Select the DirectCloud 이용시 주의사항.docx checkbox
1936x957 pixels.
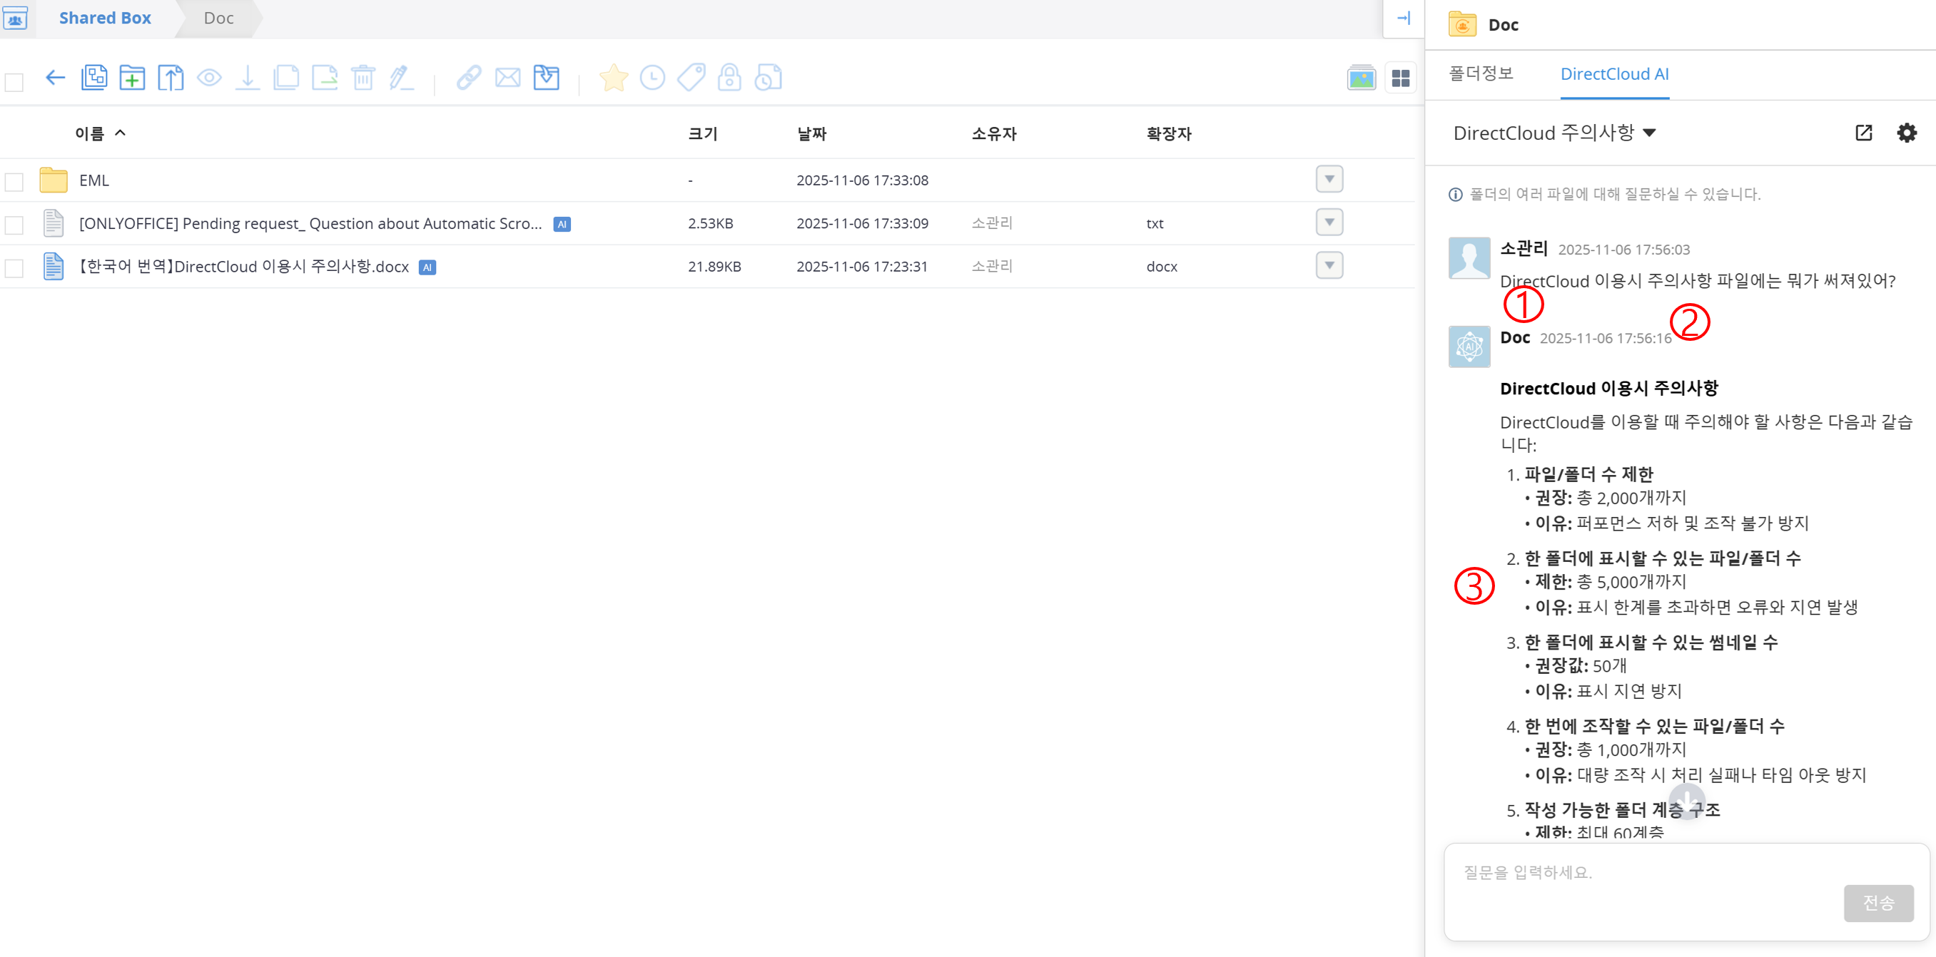(14, 267)
